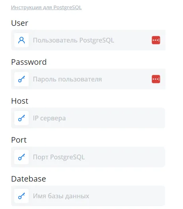Focus the IP сервера input field
The image size is (183, 209).
88,118
